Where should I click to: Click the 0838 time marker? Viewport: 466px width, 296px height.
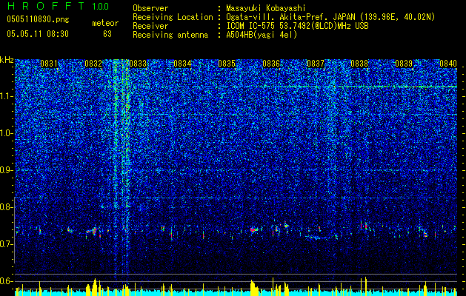pos(359,64)
